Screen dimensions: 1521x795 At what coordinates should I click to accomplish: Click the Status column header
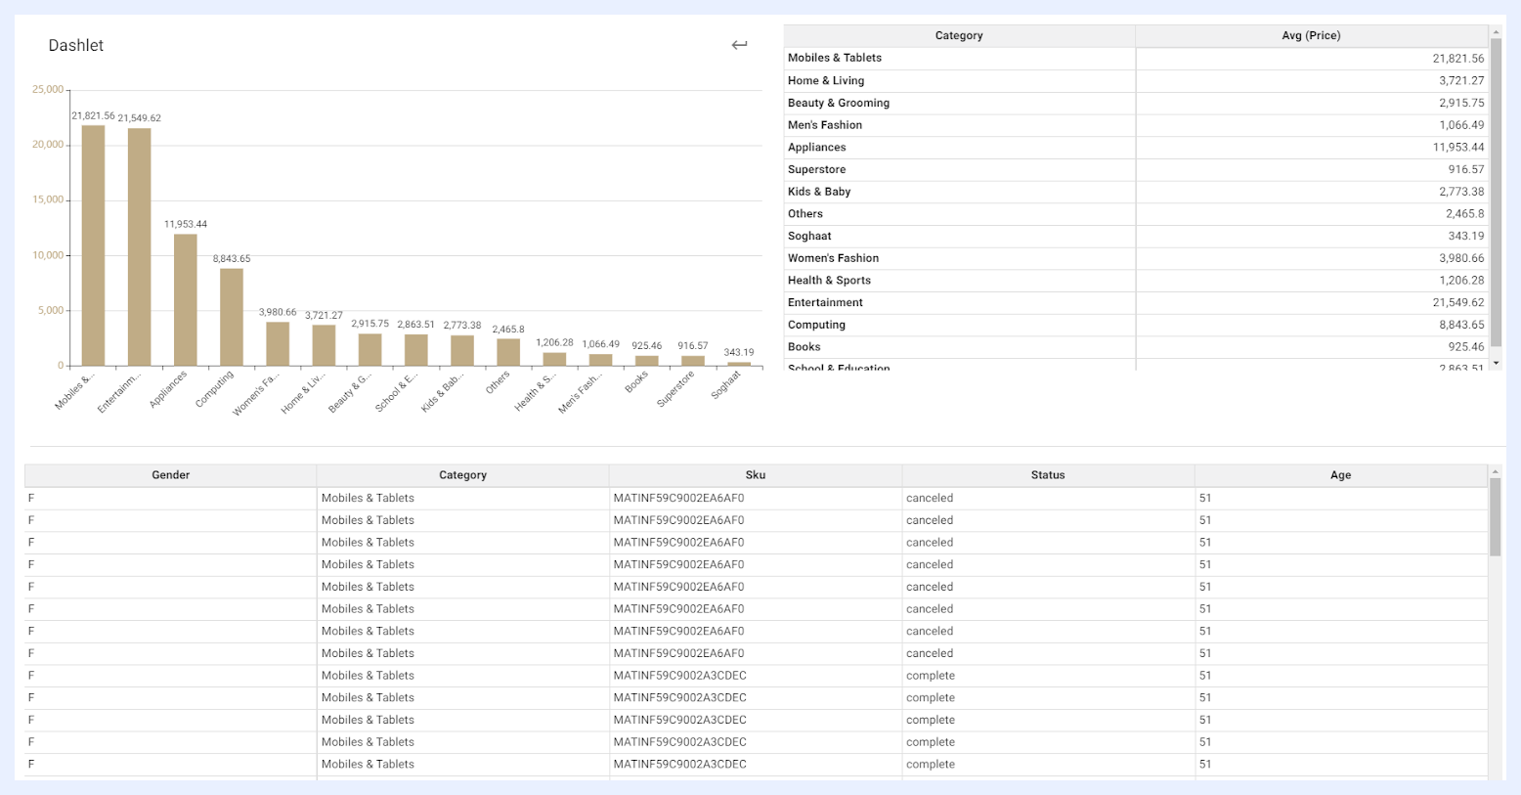tap(1048, 475)
